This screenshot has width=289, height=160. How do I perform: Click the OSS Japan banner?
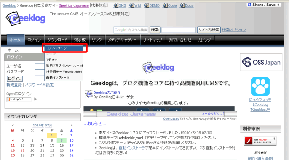(x=261, y=62)
